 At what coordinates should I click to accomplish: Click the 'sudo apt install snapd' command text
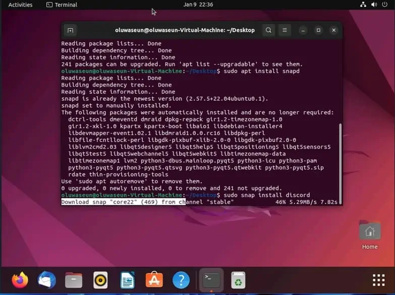coord(261,71)
